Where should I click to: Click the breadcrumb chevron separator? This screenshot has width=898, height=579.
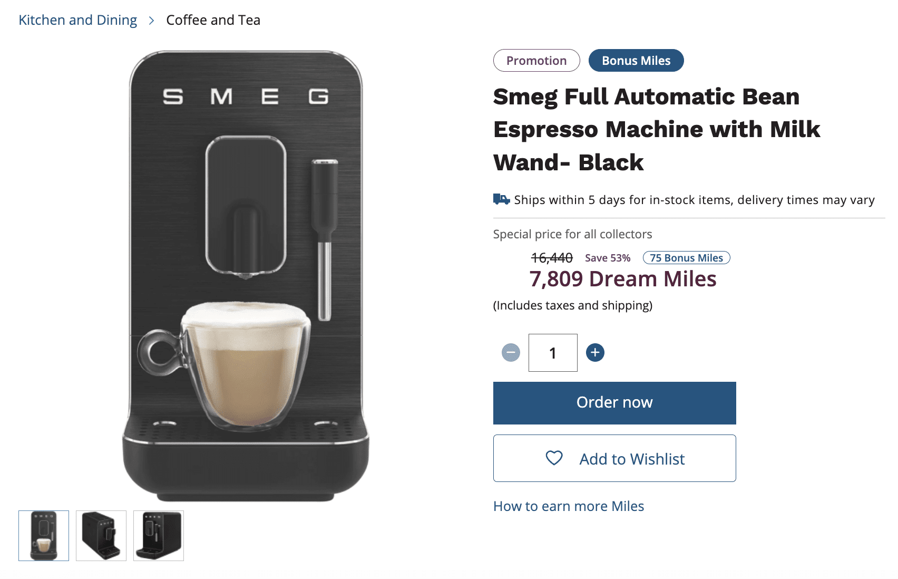tap(151, 20)
